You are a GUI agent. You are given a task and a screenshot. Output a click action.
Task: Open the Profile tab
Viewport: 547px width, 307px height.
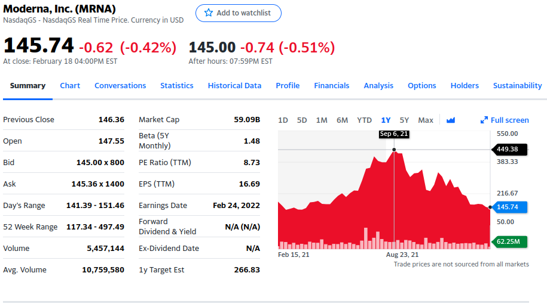[288, 85]
